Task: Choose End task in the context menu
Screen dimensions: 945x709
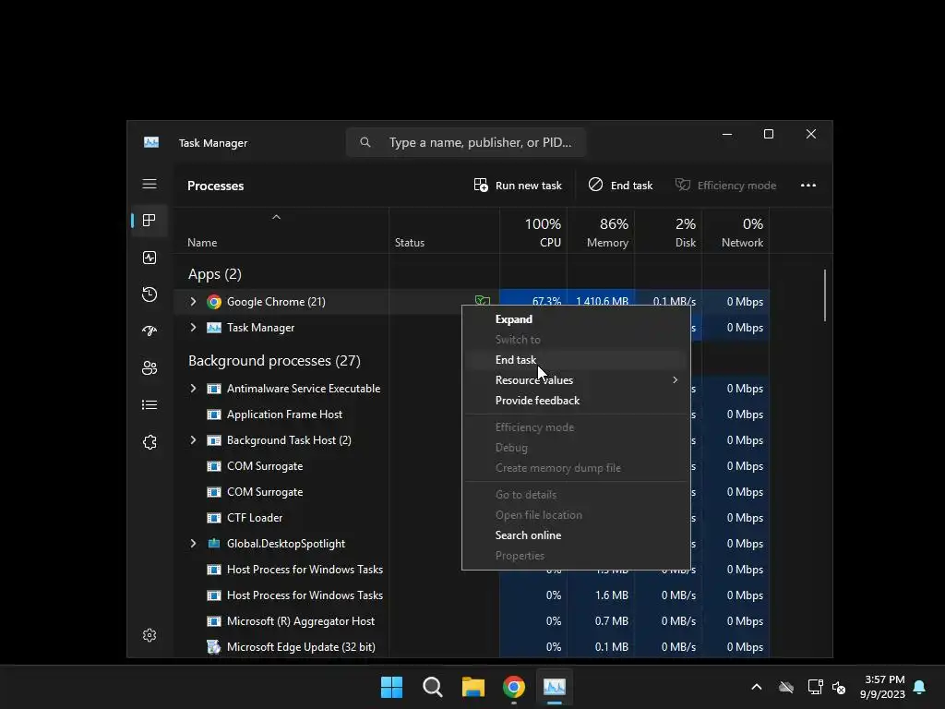Action: point(516,360)
